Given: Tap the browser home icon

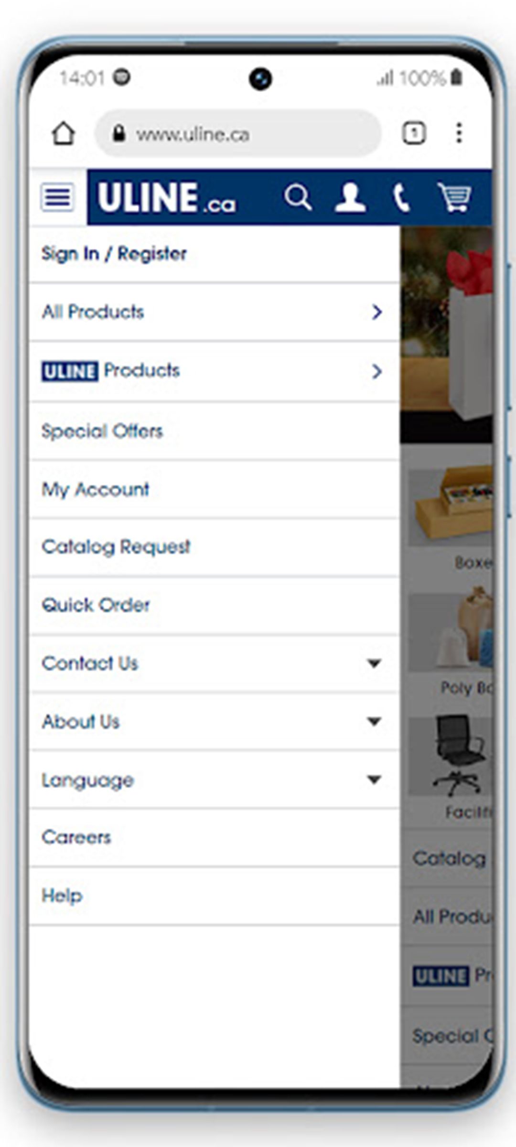Looking at the screenshot, I should click(63, 133).
